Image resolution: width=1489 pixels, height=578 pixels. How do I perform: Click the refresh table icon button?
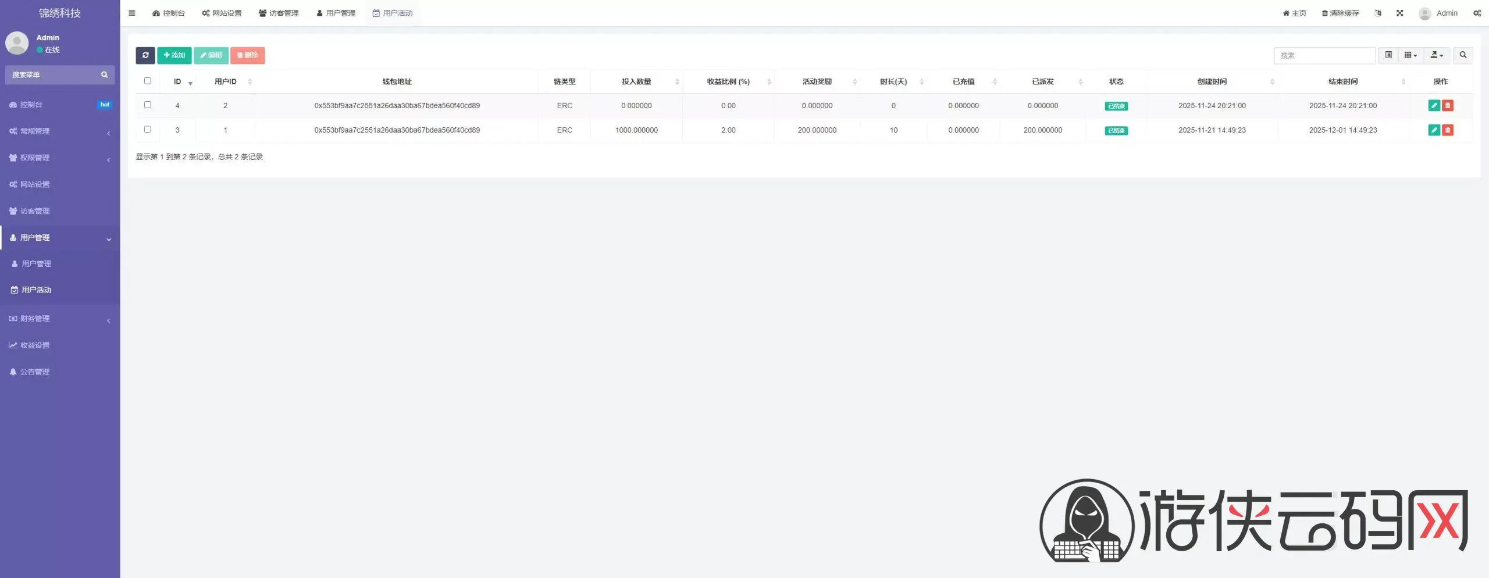(x=145, y=55)
